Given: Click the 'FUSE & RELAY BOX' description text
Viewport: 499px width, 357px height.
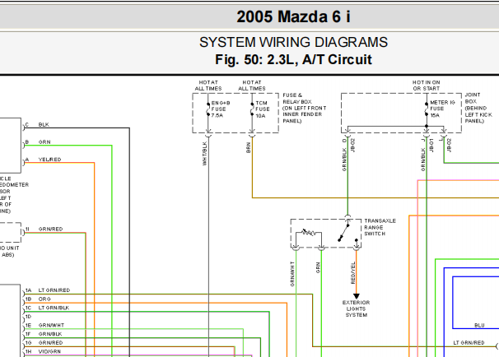Looking at the screenshot, I should point(304,108).
